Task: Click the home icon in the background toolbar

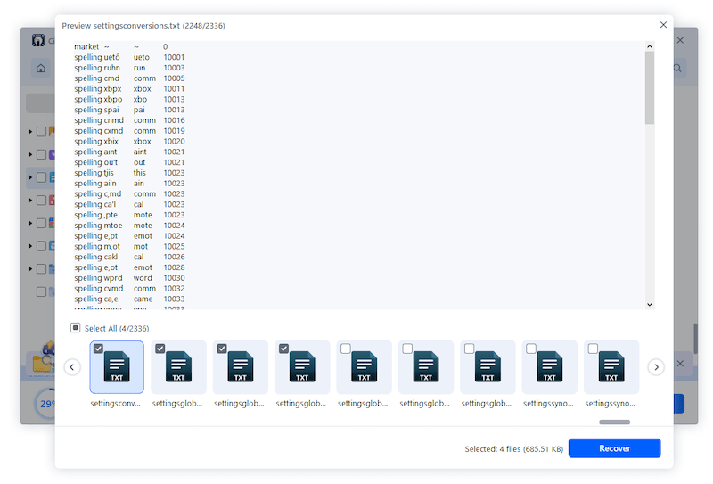Action: tap(40, 69)
